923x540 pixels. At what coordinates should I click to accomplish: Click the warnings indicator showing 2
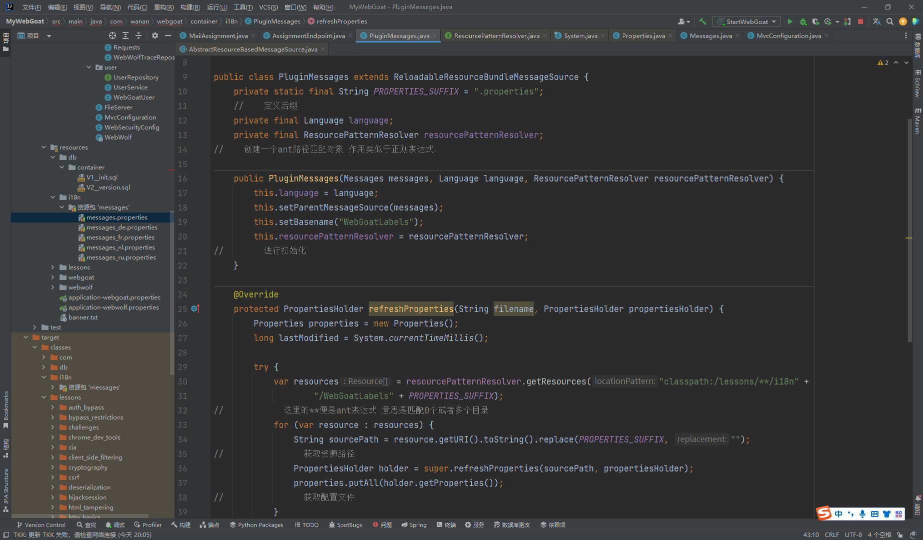pyautogui.click(x=883, y=62)
